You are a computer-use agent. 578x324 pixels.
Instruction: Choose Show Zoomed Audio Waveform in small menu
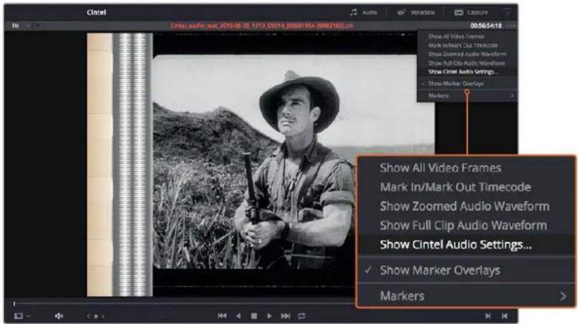(467, 54)
